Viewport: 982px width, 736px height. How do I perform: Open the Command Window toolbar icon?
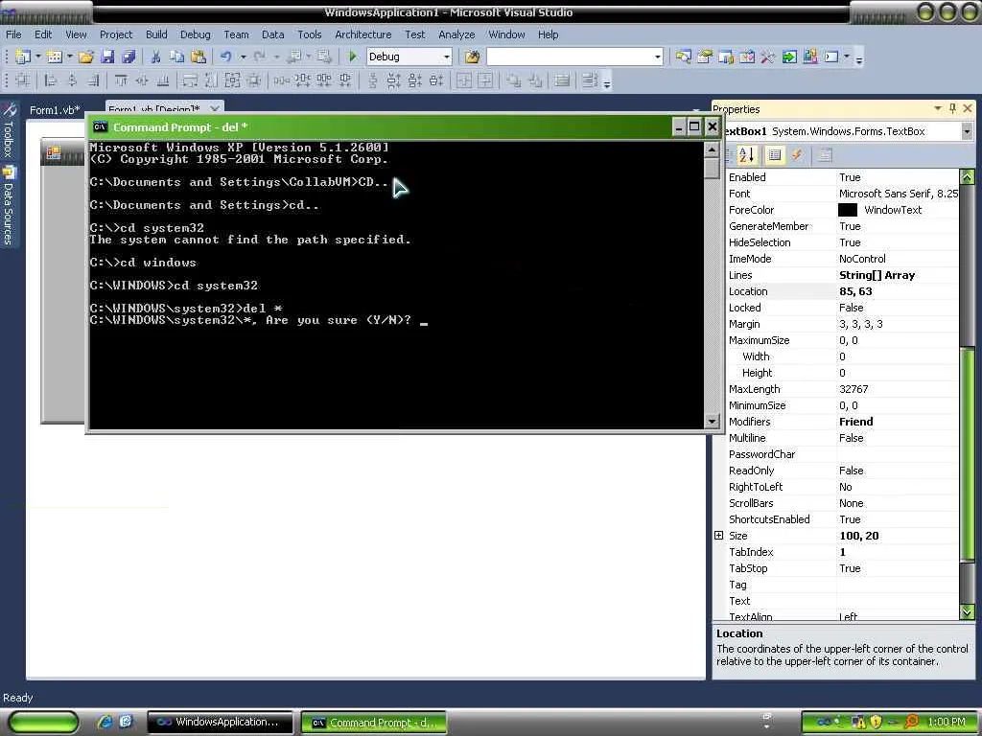pos(831,57)
